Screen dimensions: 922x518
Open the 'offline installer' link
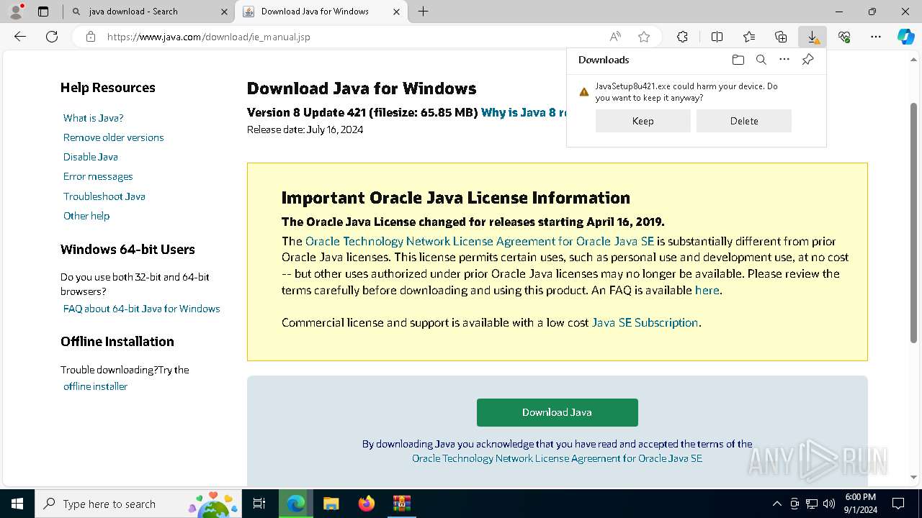coord(95,386)
